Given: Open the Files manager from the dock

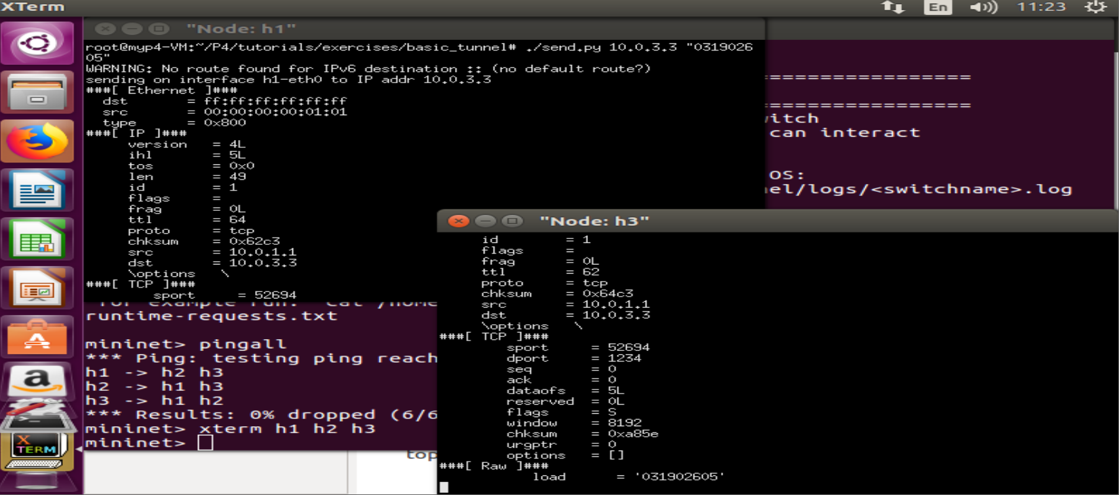Looking at the screenshot, I should (37, 92).
